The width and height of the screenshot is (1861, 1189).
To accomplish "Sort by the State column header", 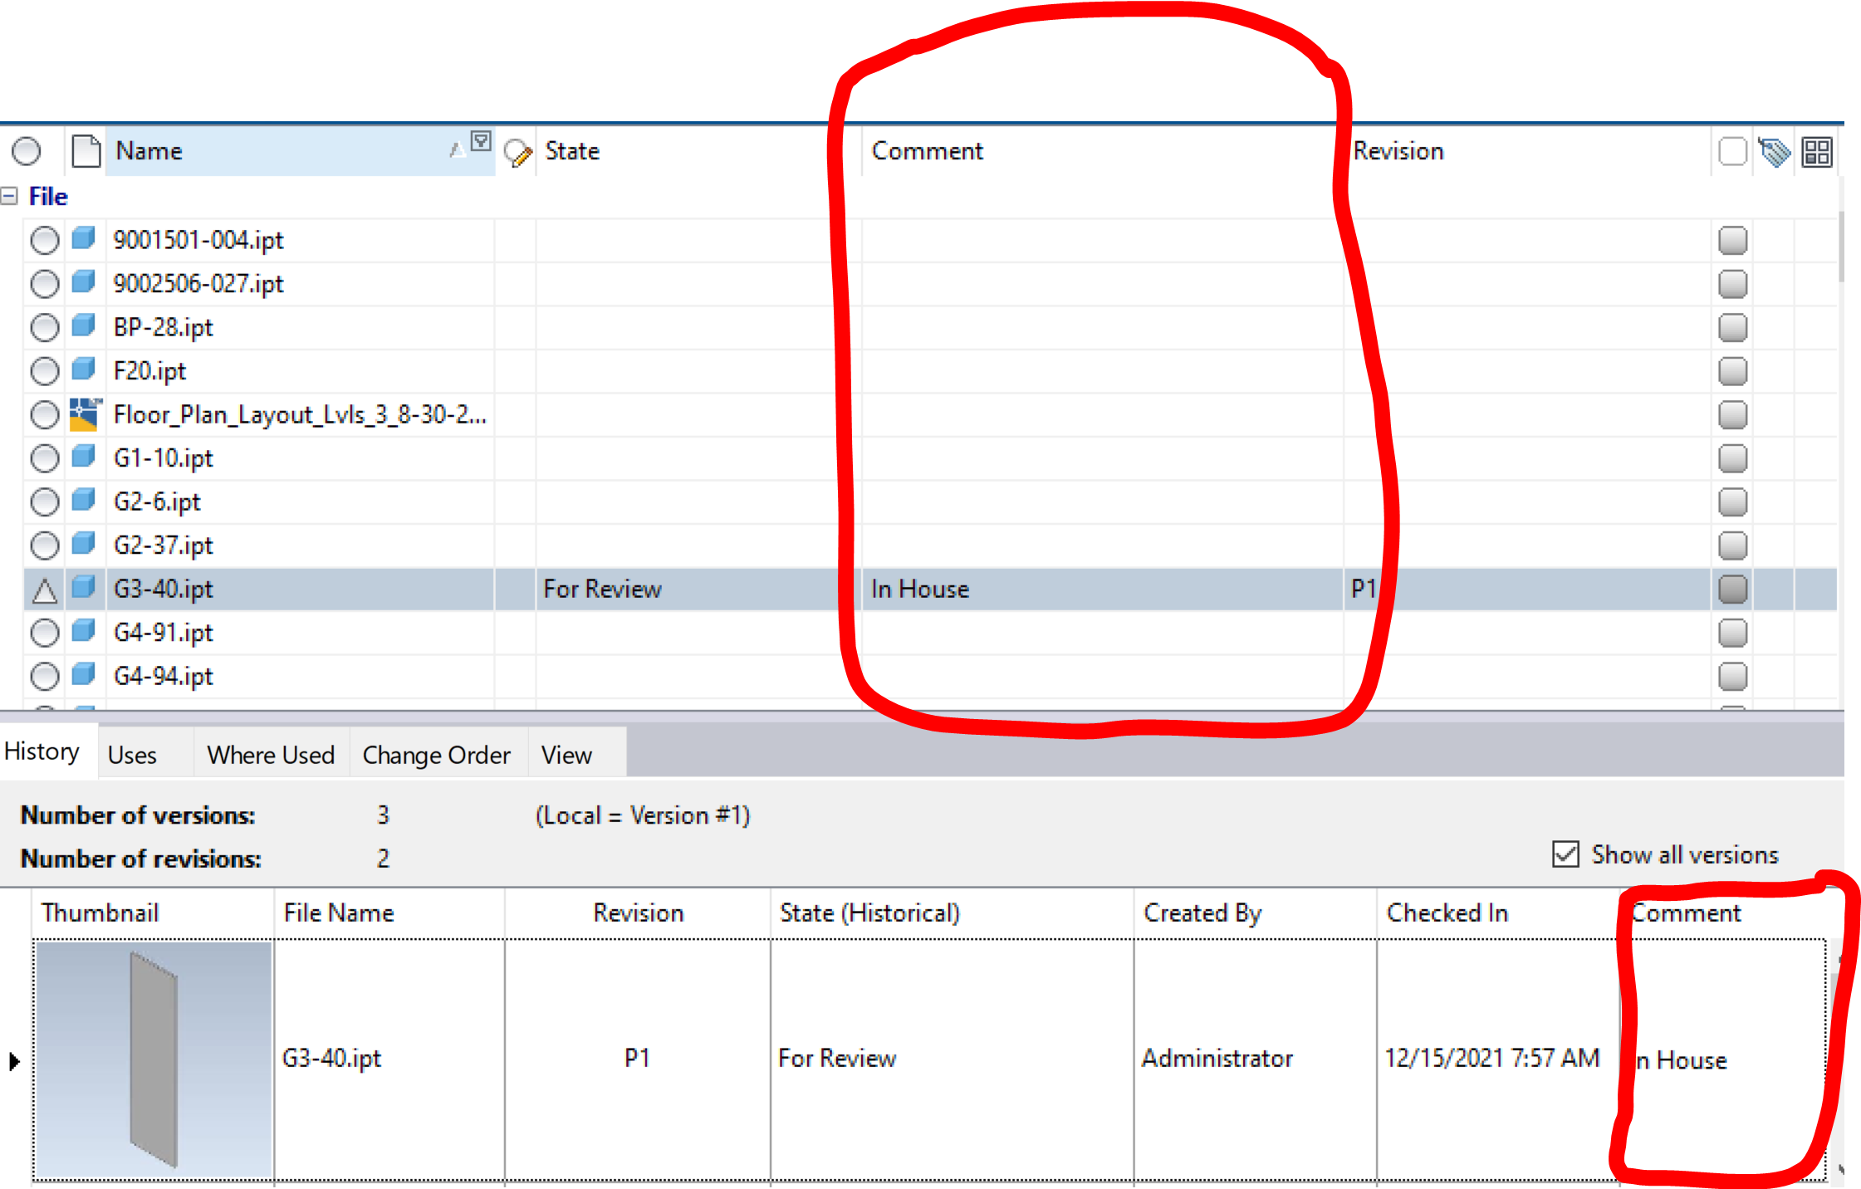I will pos(572,151).
